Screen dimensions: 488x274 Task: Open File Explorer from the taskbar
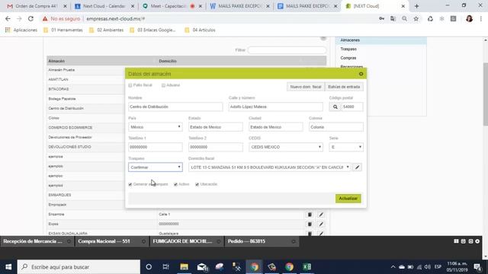(185, 267)
